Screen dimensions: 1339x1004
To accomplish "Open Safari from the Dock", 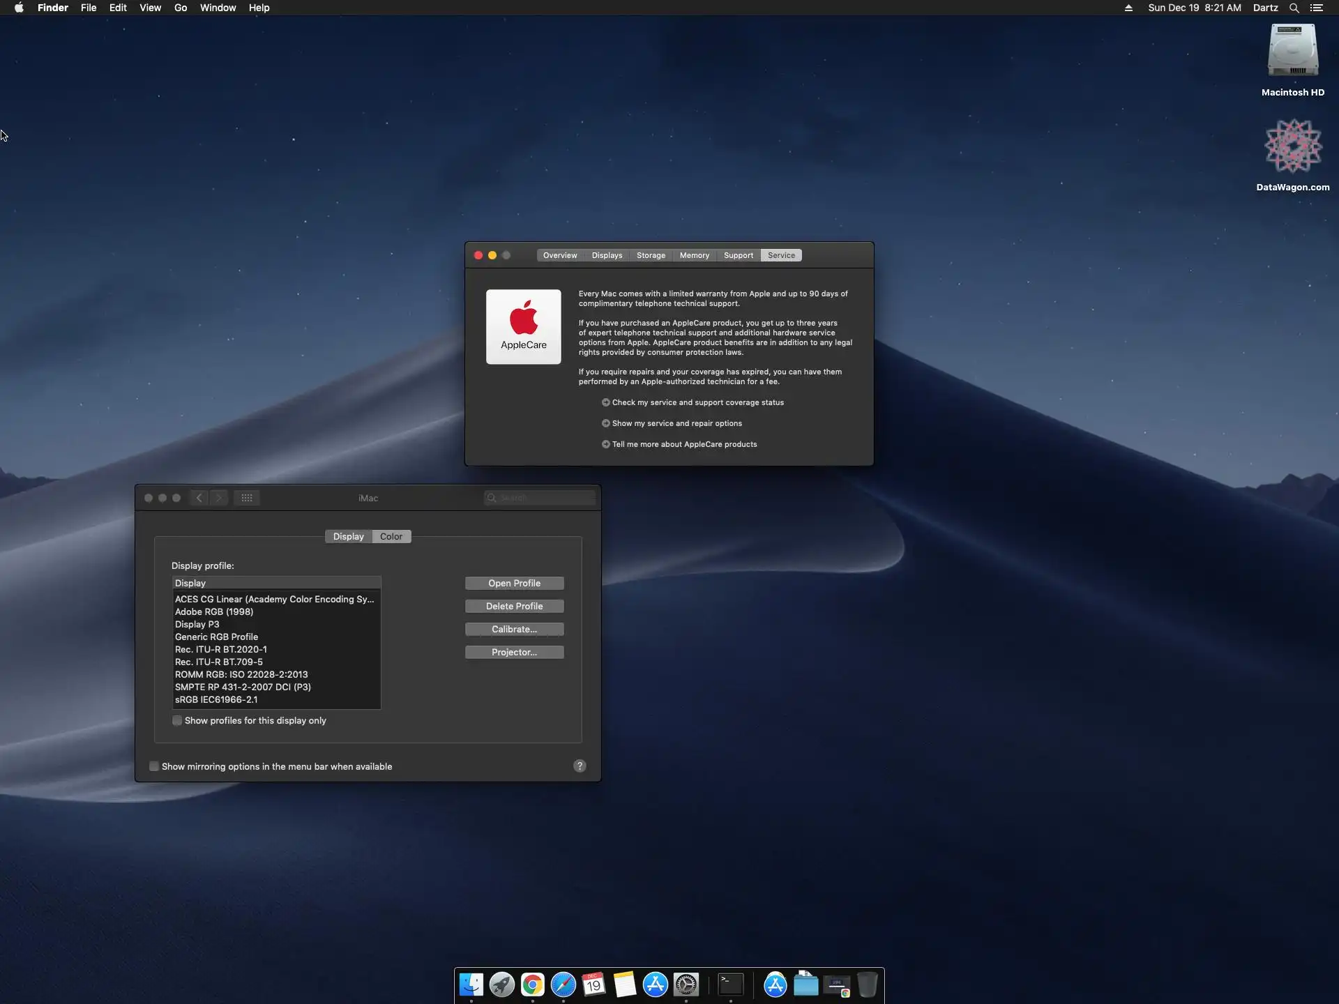I will point(563,984).
